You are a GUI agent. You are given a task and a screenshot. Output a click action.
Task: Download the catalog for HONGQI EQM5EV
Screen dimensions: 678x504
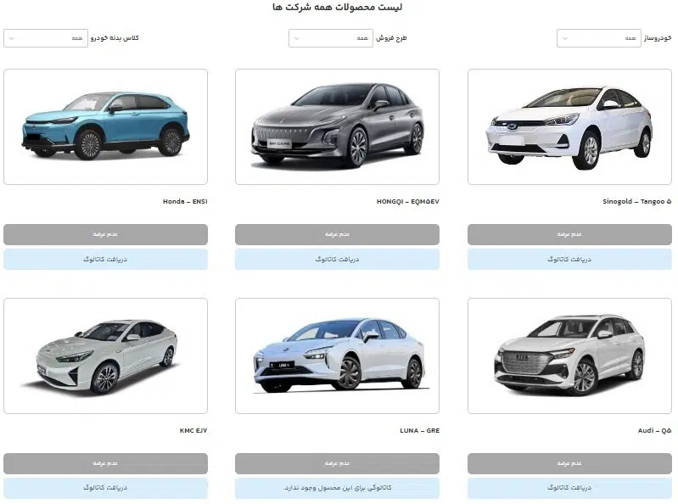point(337,260)
